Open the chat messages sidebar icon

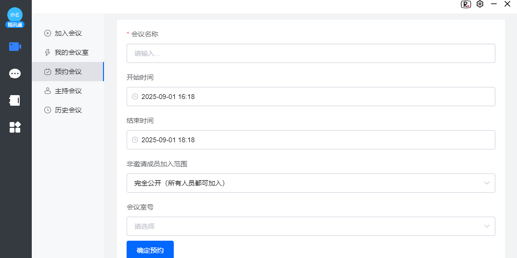[x=15, y=74]
